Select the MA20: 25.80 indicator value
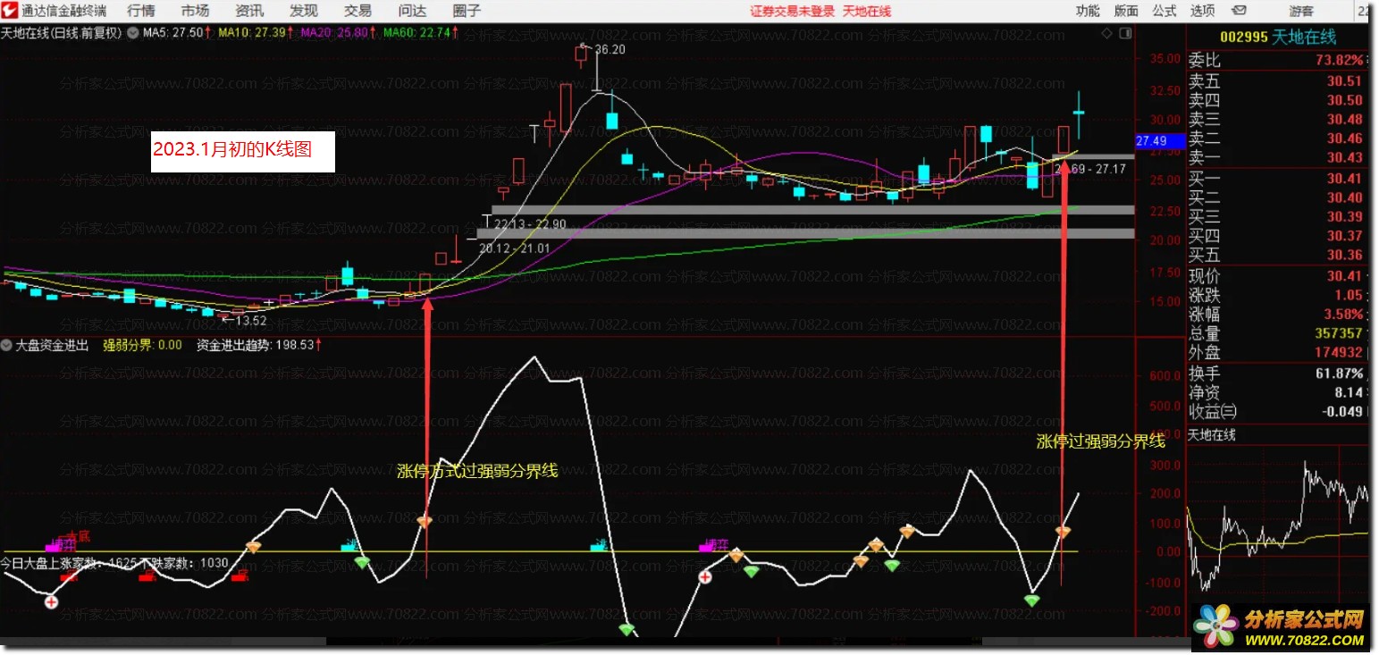Viewport: 1379px width, 655px height. (x=338, y=32)
